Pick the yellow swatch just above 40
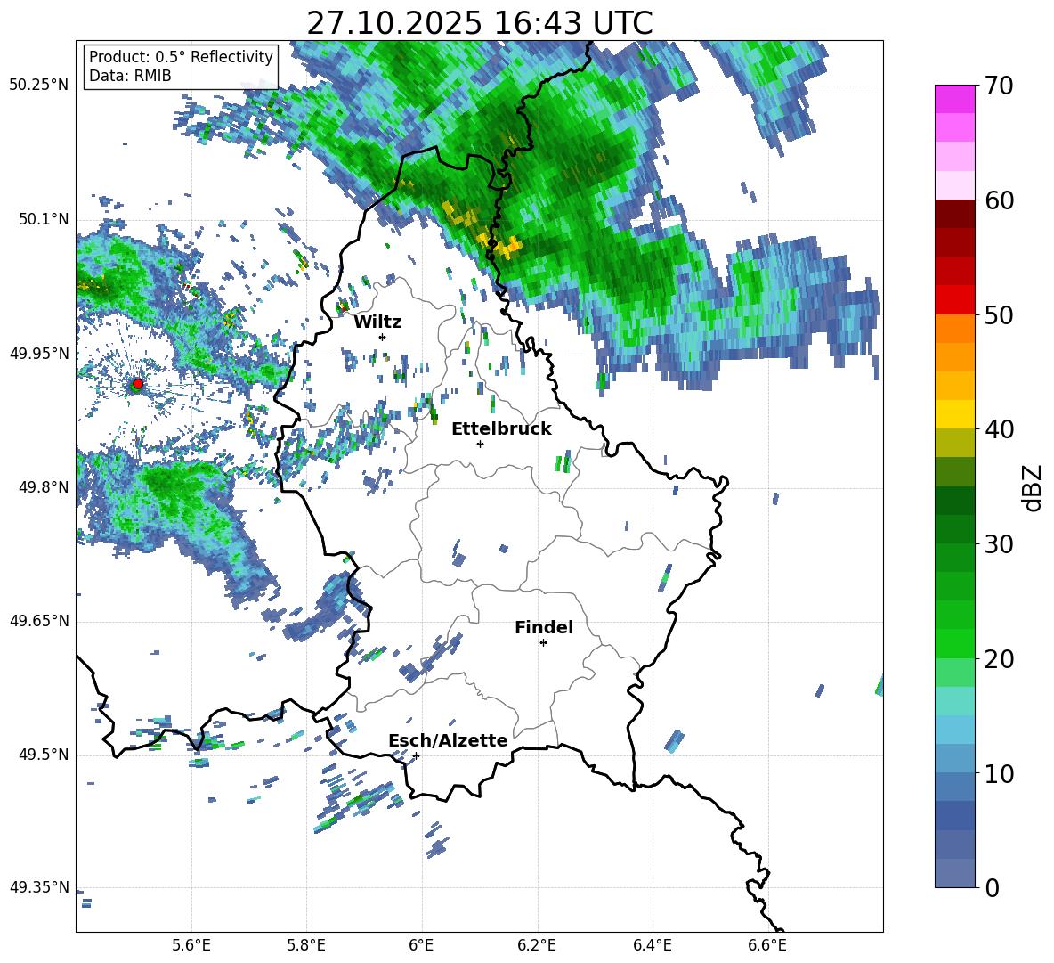Screen dimensions: 1054x963 pyautogui.click(x=954, y=415)
